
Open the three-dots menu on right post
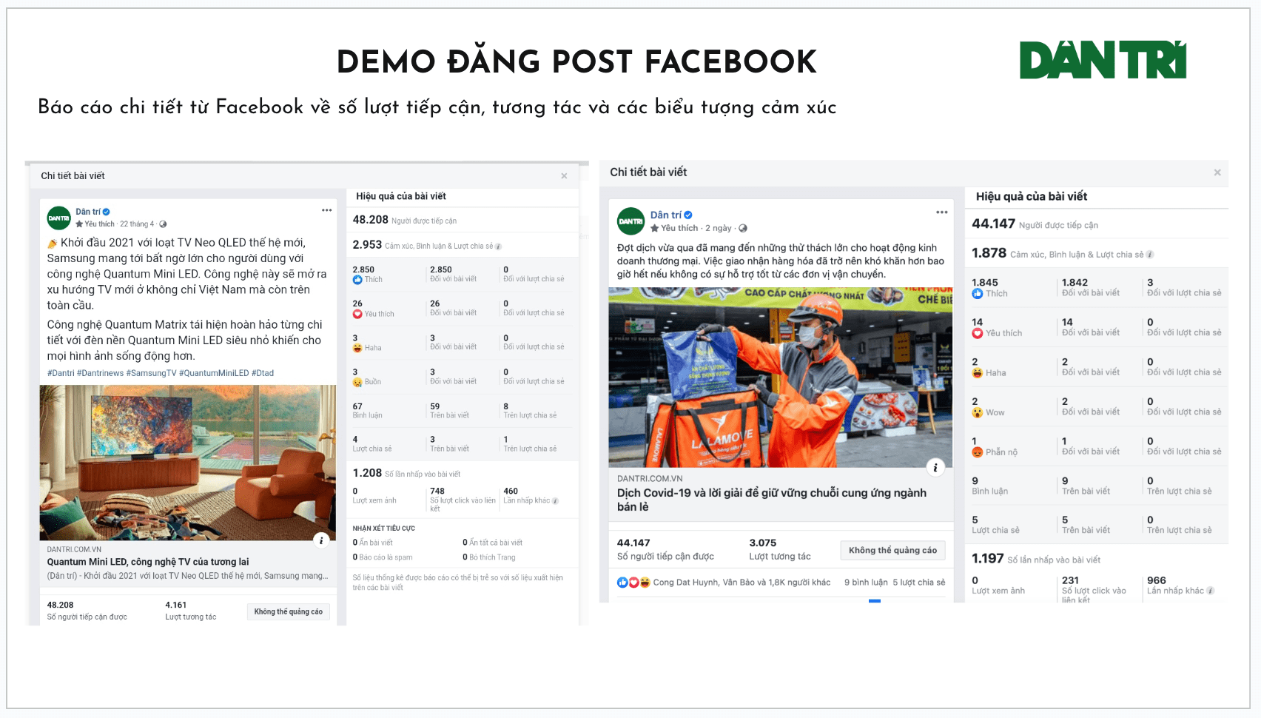pyautogui.click(x=941, y=212)
